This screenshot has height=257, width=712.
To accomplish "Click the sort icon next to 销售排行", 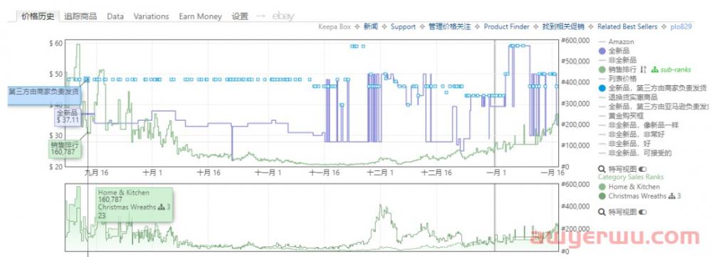I will [x=643, y=70].
